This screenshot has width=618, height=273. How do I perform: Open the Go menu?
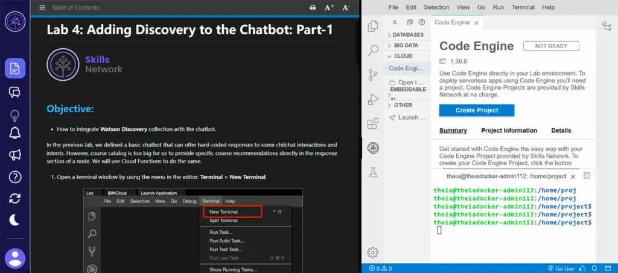tap(481, 7)
